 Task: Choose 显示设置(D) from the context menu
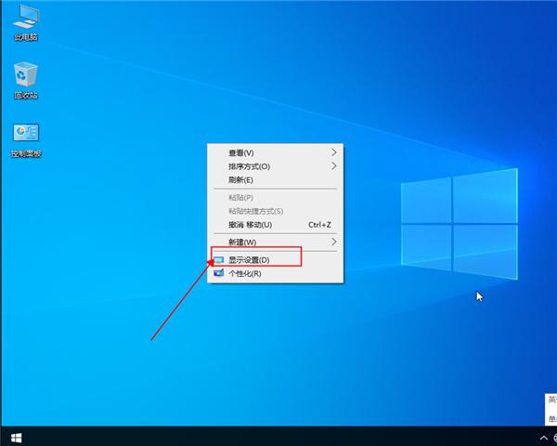point(276,260)
